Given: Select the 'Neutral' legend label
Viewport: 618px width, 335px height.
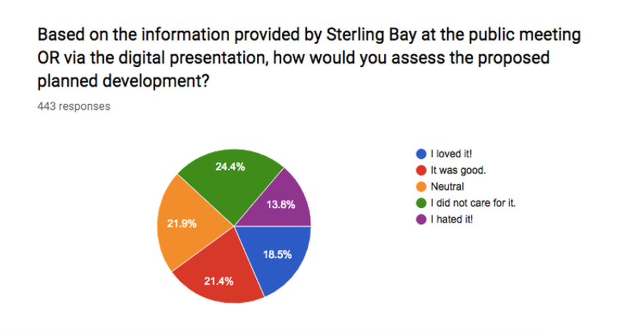Looking at the screenshot, I should pos(447,186).
